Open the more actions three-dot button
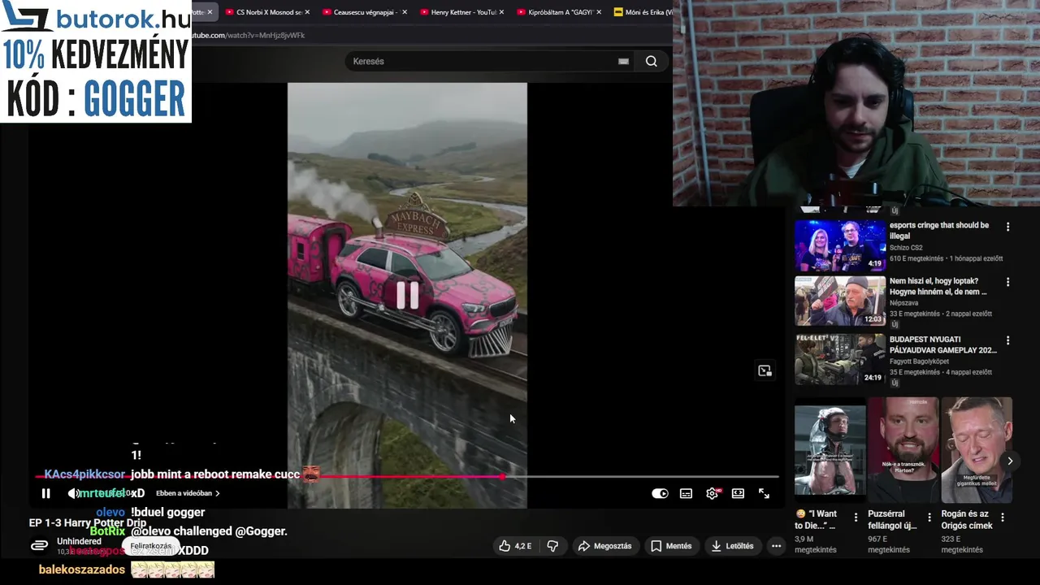 (x=776, y=546)
